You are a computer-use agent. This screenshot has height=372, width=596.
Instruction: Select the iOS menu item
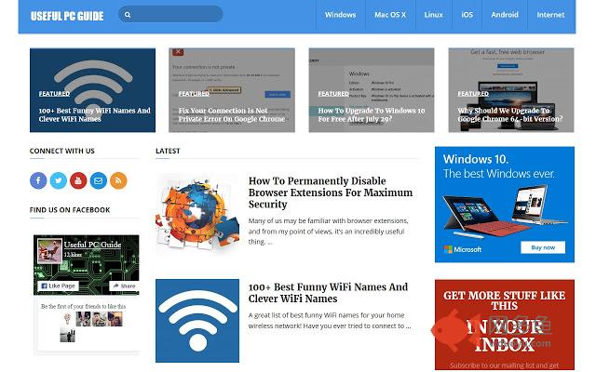point(467,15)
